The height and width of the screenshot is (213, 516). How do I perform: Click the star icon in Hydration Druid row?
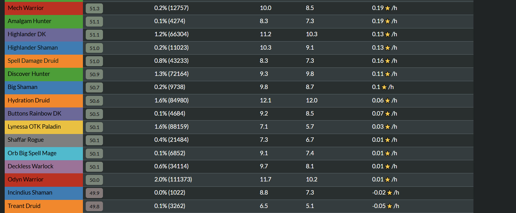[387, 101]
